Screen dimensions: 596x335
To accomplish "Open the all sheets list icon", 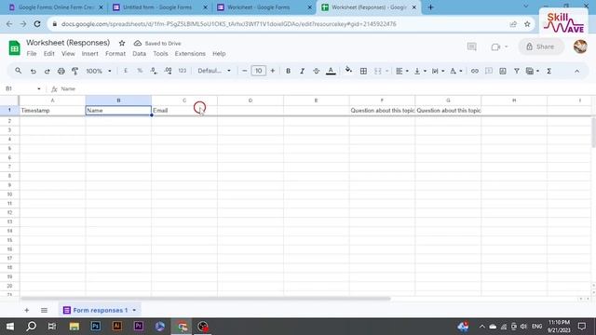I will click(44, 310).
